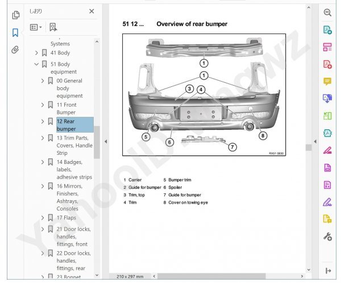341x283 pixels.
Task: Click the bookmarks panel scrollbar thumb
Action: [x=97, y=142]
